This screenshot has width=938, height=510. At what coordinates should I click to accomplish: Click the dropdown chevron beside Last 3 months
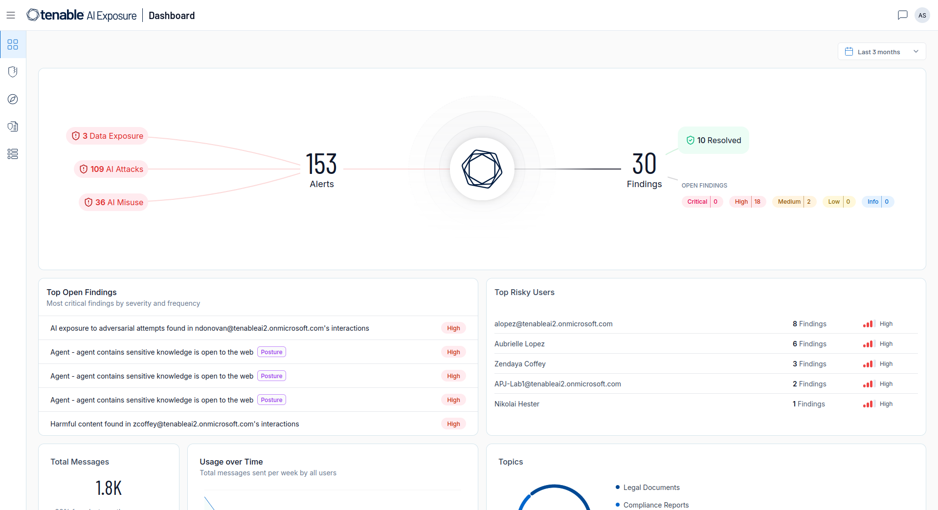pos(916,51)
